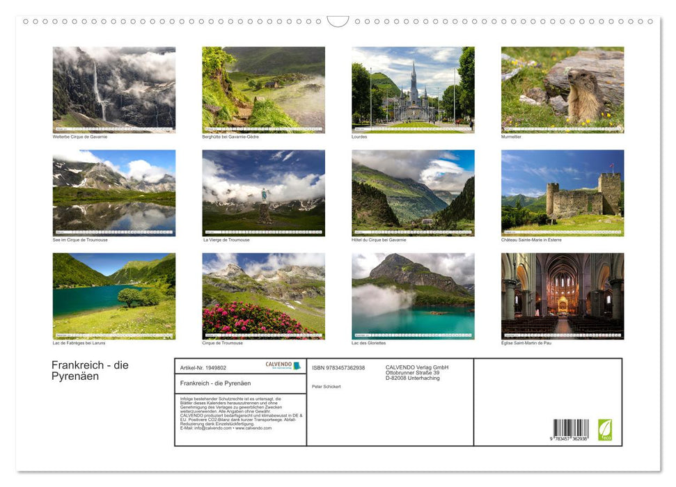The width and height of the screenshot is (676, 487).
Task: Click the CALVENDO logo in the info box
Action: 283,365
